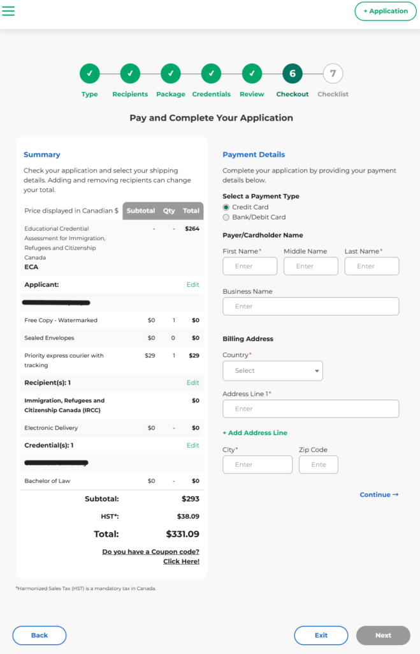
Task: Click the Credentials step checkmark circle
Action: pyautogui.click(x=211, y=74)
